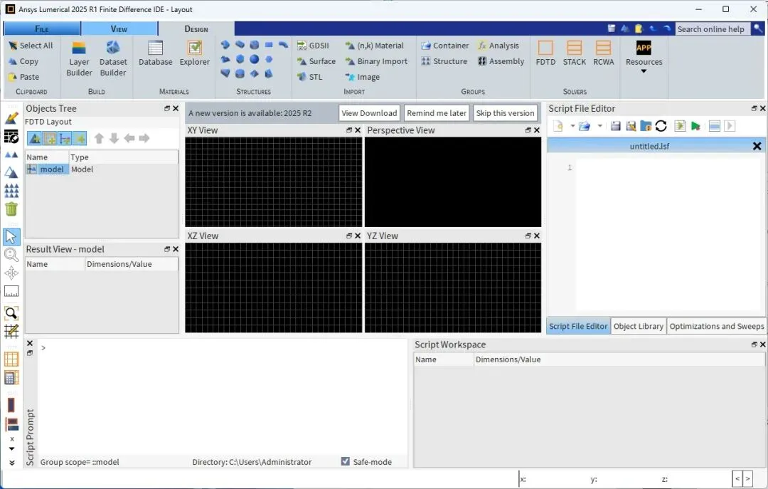Open the new script dropdown arrow
This screenshot has height=489, width=768.
tap(572, 126)
